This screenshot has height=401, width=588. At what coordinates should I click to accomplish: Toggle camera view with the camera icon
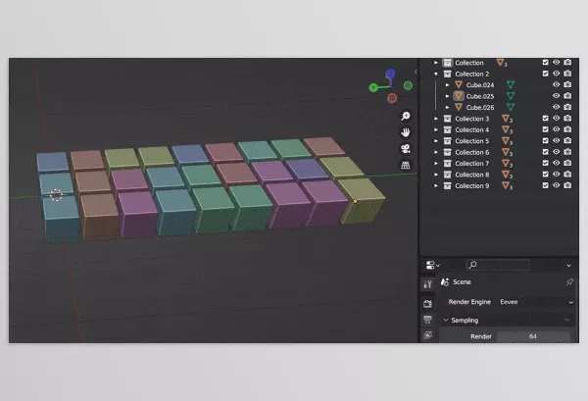(x=406, y=149)
